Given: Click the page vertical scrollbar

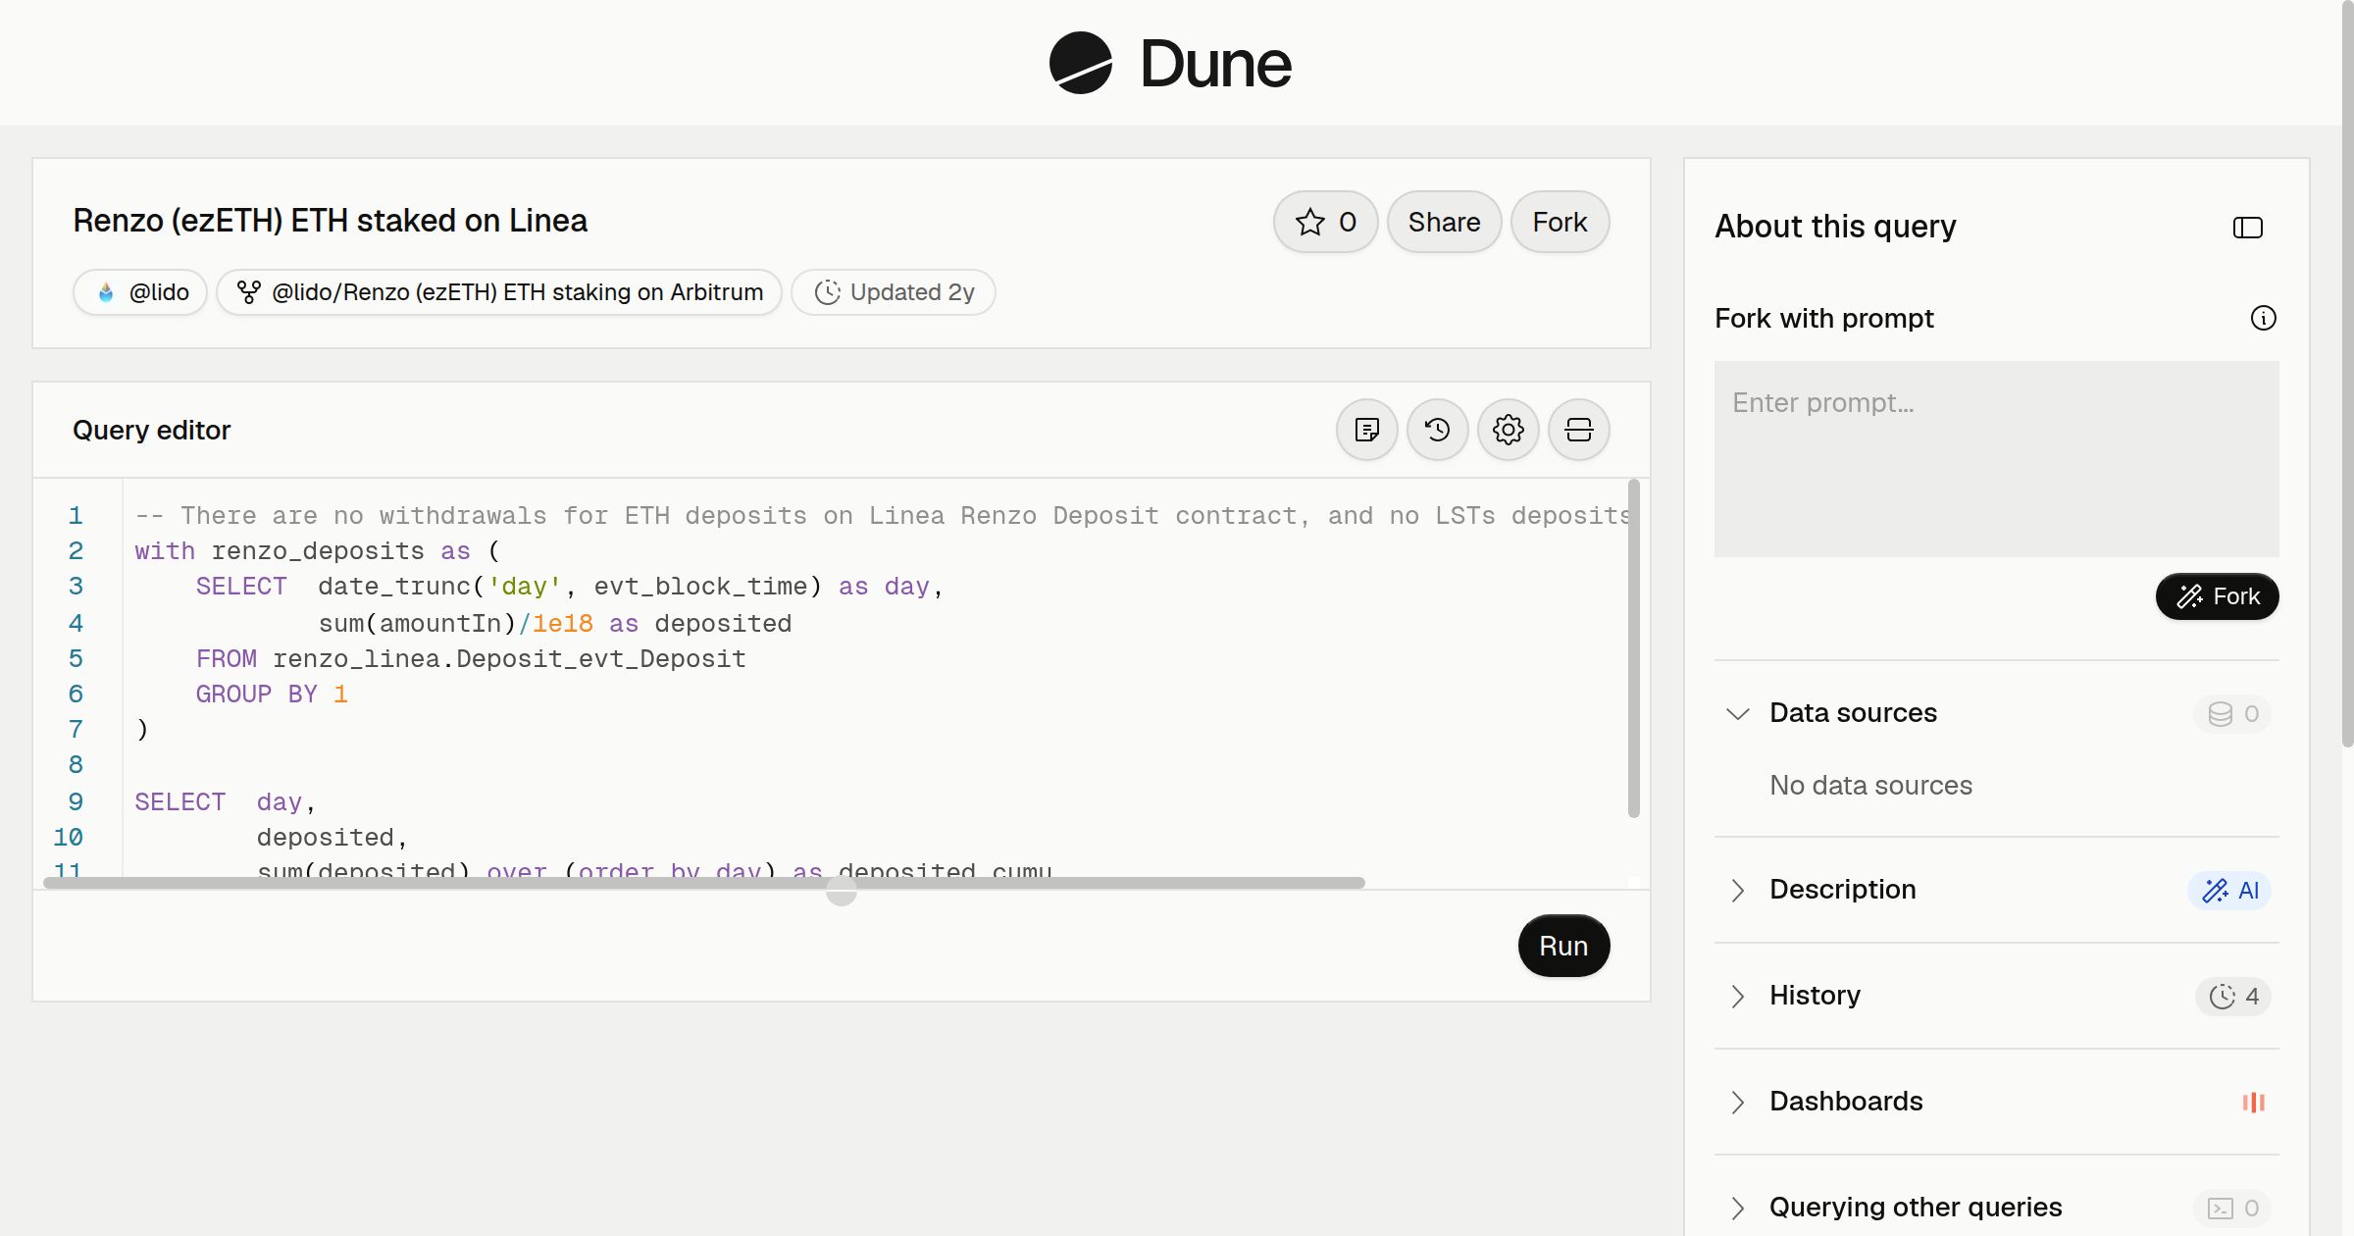Looking at the screenshot, I should pyautogui.click(x=2347, y=373).
